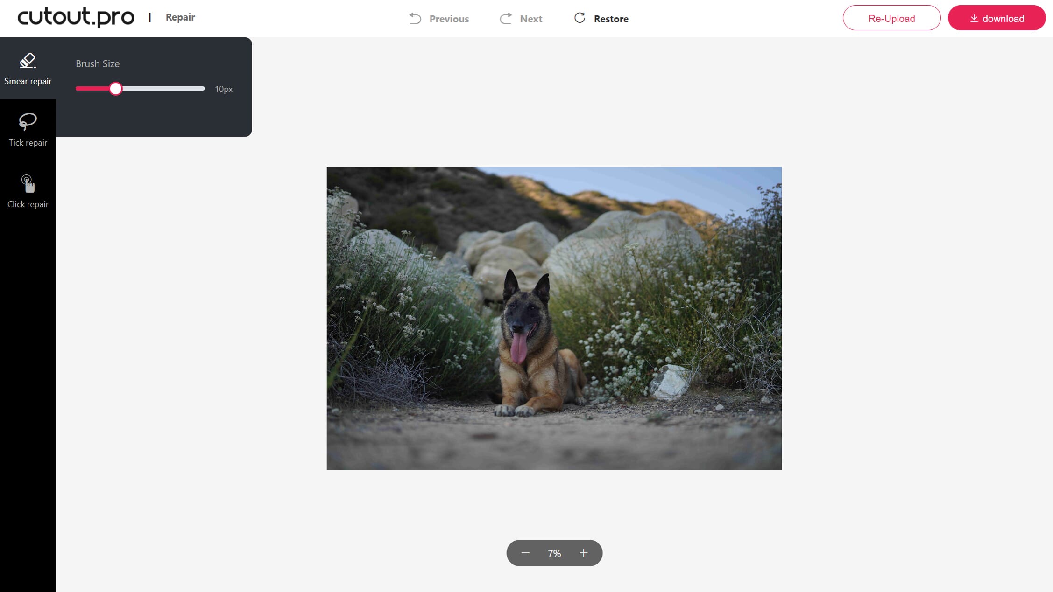1053x592 pixels.
Task: Toggle the Click repair tool active state
Action: 28,190
